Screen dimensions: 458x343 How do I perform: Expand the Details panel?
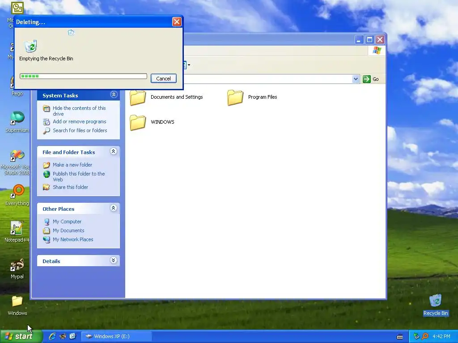(x=113, y=260)
